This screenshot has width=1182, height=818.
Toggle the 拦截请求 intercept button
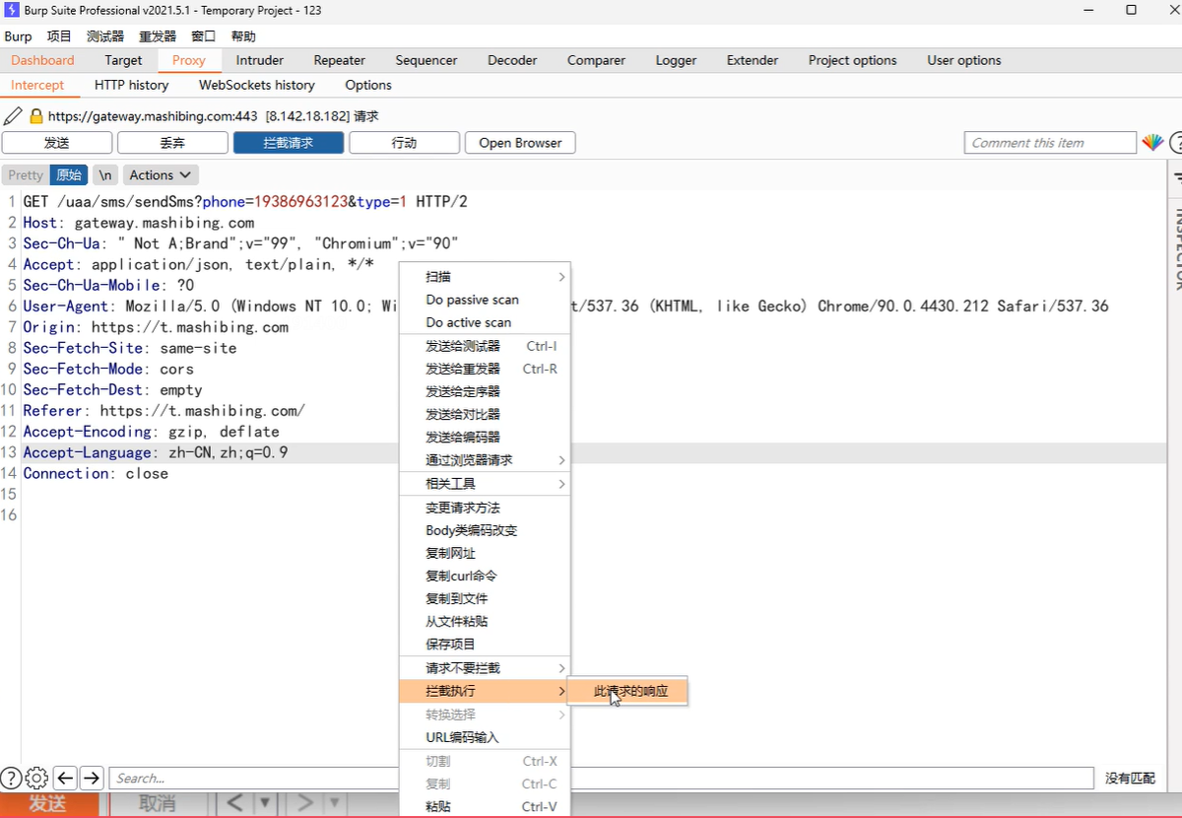click(x=289, y=143)
